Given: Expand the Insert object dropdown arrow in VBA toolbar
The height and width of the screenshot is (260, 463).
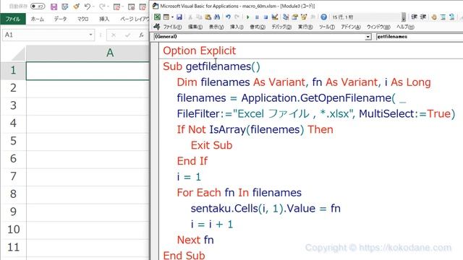Looking at the screenshot, I should [x=172, y=17].
